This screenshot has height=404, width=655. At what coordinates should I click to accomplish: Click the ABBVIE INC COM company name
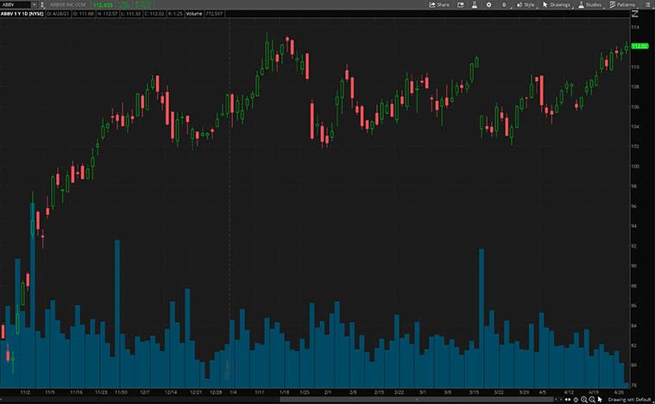click(x=67, y=4)
